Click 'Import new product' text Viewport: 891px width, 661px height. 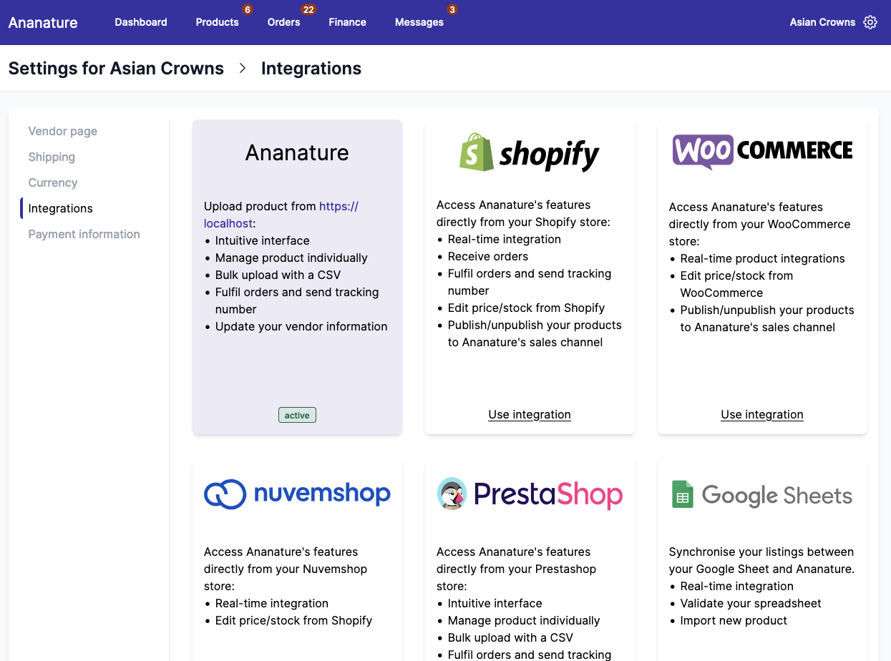tap(734, 620)
